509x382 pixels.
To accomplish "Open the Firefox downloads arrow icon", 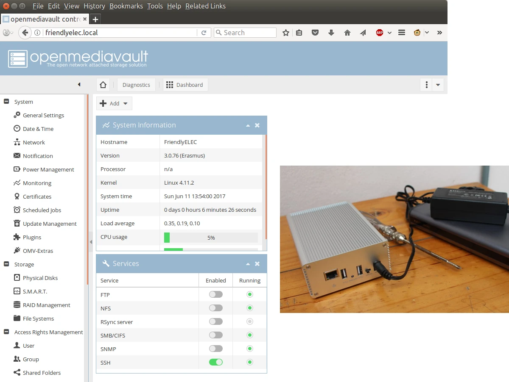I will [x=331, y=33].
